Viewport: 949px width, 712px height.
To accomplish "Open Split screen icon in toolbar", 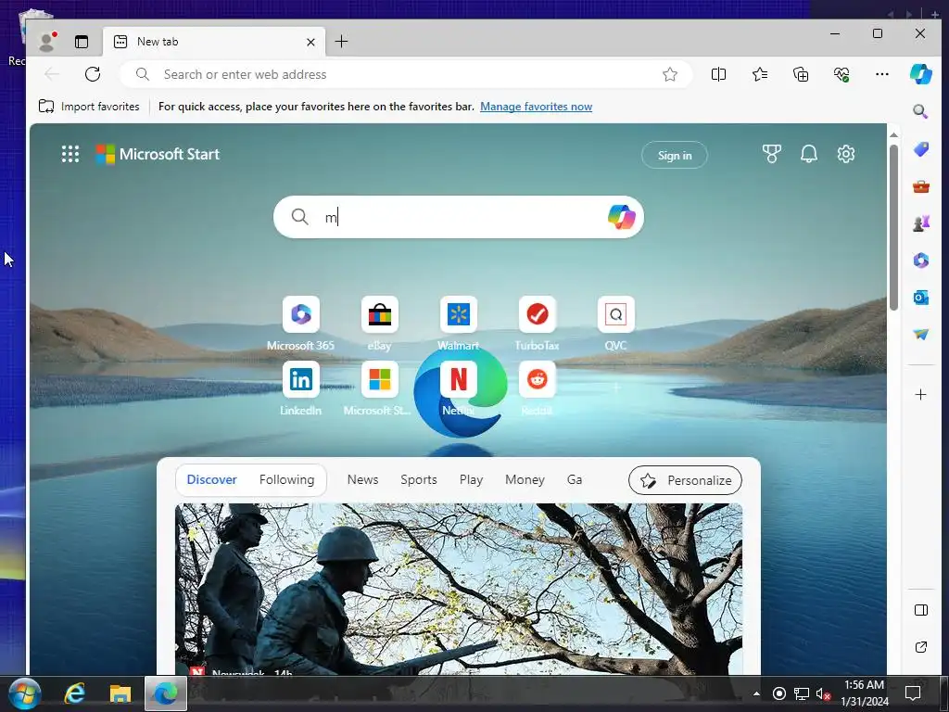I will [718, 74].
